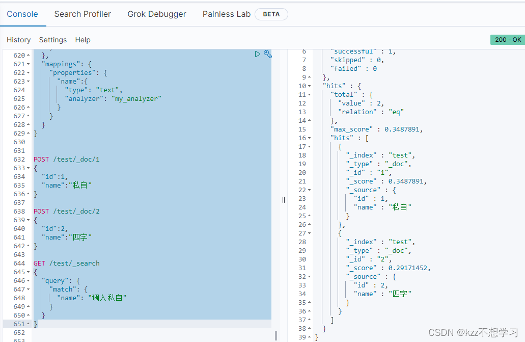Collapse response hits object at line 10
525x342 pixels.
pos(310,86)
